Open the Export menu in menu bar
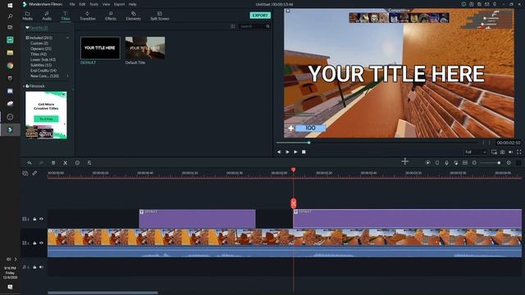The width and height of the screenshot is (525, 295). (119, 4)
